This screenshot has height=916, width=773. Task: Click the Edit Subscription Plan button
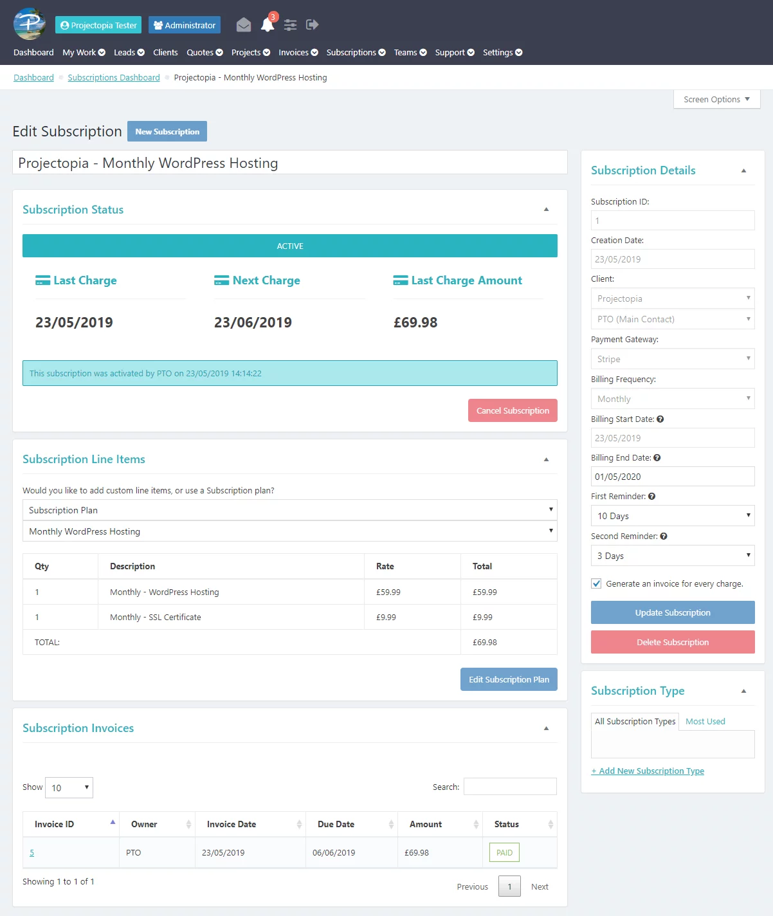tap(509, 679)
